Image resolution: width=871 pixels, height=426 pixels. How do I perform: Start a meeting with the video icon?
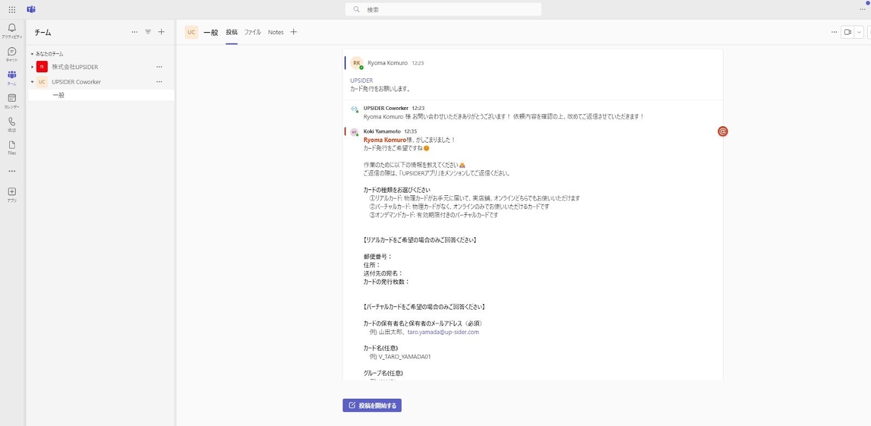(848, 32)
